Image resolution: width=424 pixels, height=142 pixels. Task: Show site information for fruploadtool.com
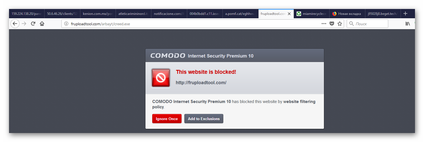pos(66,24)
